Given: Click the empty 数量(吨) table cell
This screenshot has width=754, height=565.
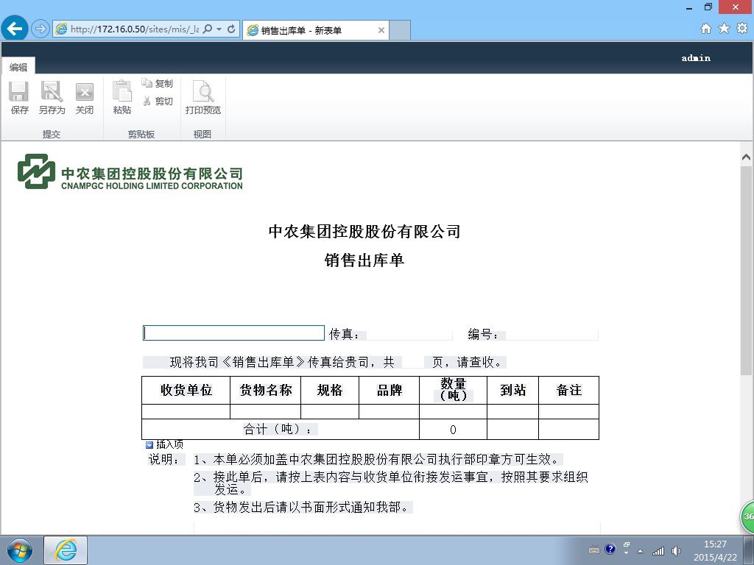Looking at the screenshot, I should (x=453, y=412).
